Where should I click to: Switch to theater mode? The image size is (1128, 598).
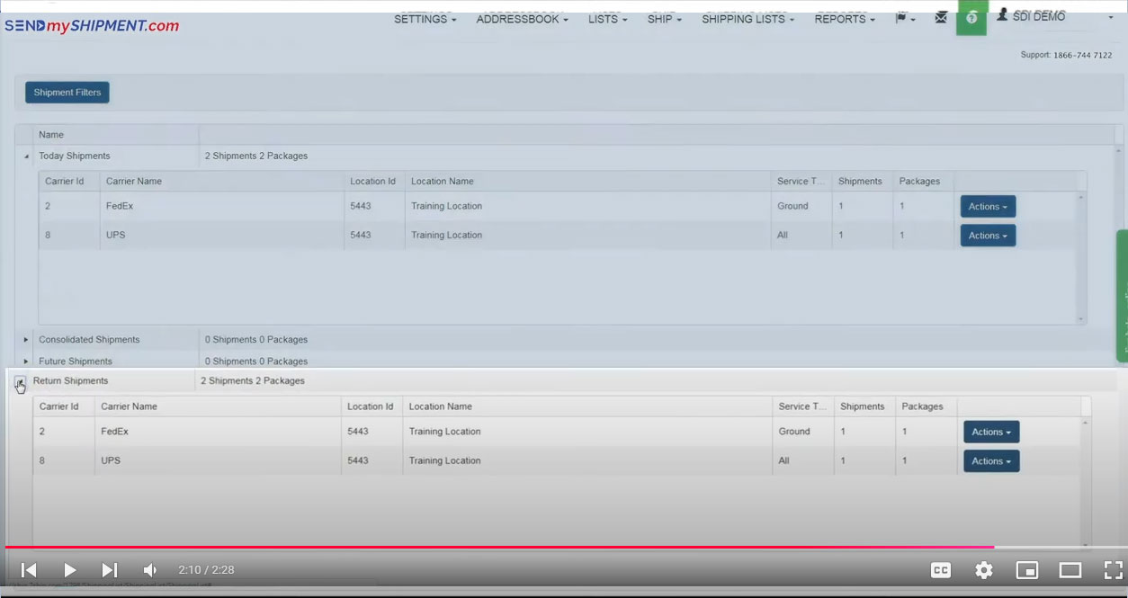(x=1070, y=570)
